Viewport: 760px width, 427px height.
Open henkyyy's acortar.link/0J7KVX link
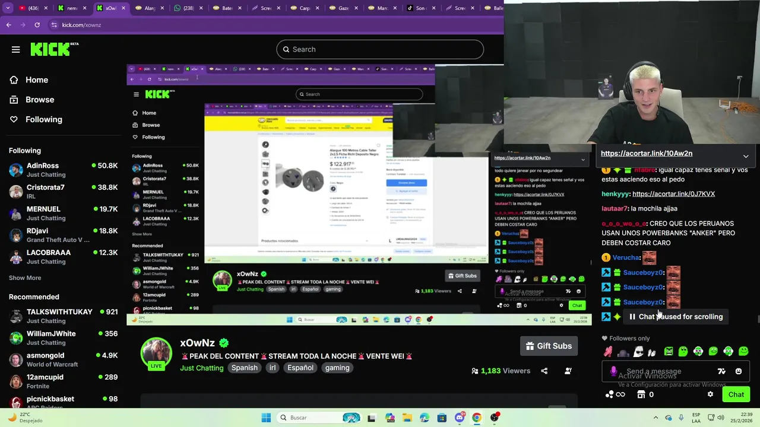tap(673, 194)
